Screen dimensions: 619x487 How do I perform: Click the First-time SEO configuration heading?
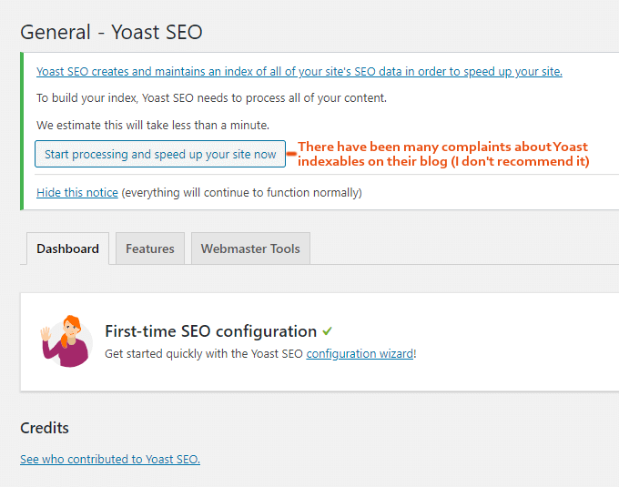[211, 331]
